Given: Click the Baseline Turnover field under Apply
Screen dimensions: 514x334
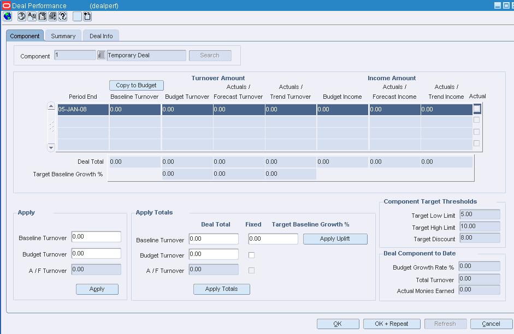Looking at the screenshot, I should pyautogui.click(x=96, y=237).
